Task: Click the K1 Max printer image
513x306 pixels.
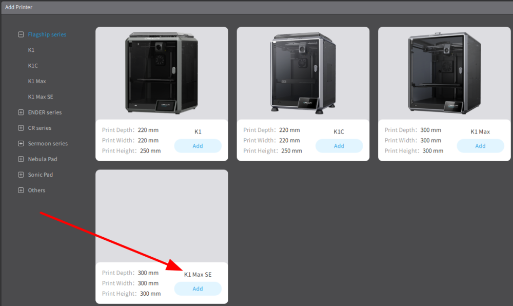Action: 444,73
